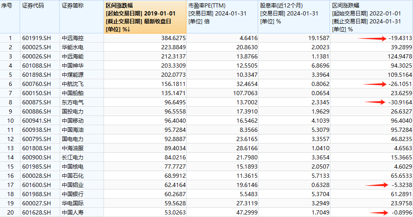413x217 pixels.
Task: Select stock code 600150.SH
Action: point(36,93)
